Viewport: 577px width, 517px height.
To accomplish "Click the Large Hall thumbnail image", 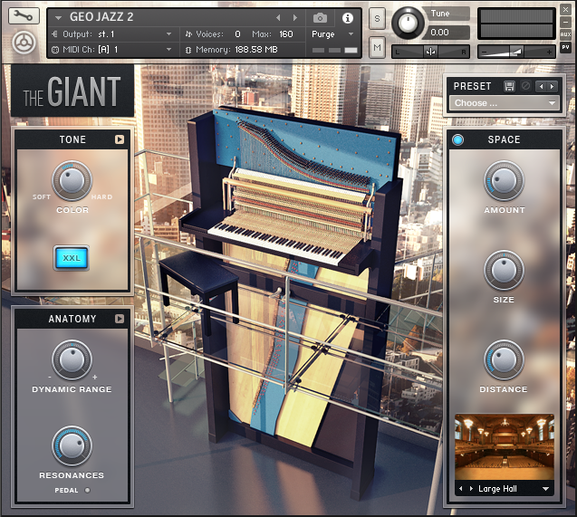I will 505,446.
